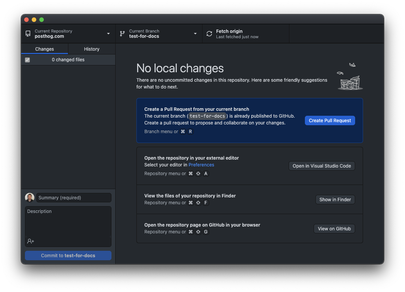This screenshot has height=292, width=405.
Task: Click the Create Pull Request button
Action: (329, 120)
